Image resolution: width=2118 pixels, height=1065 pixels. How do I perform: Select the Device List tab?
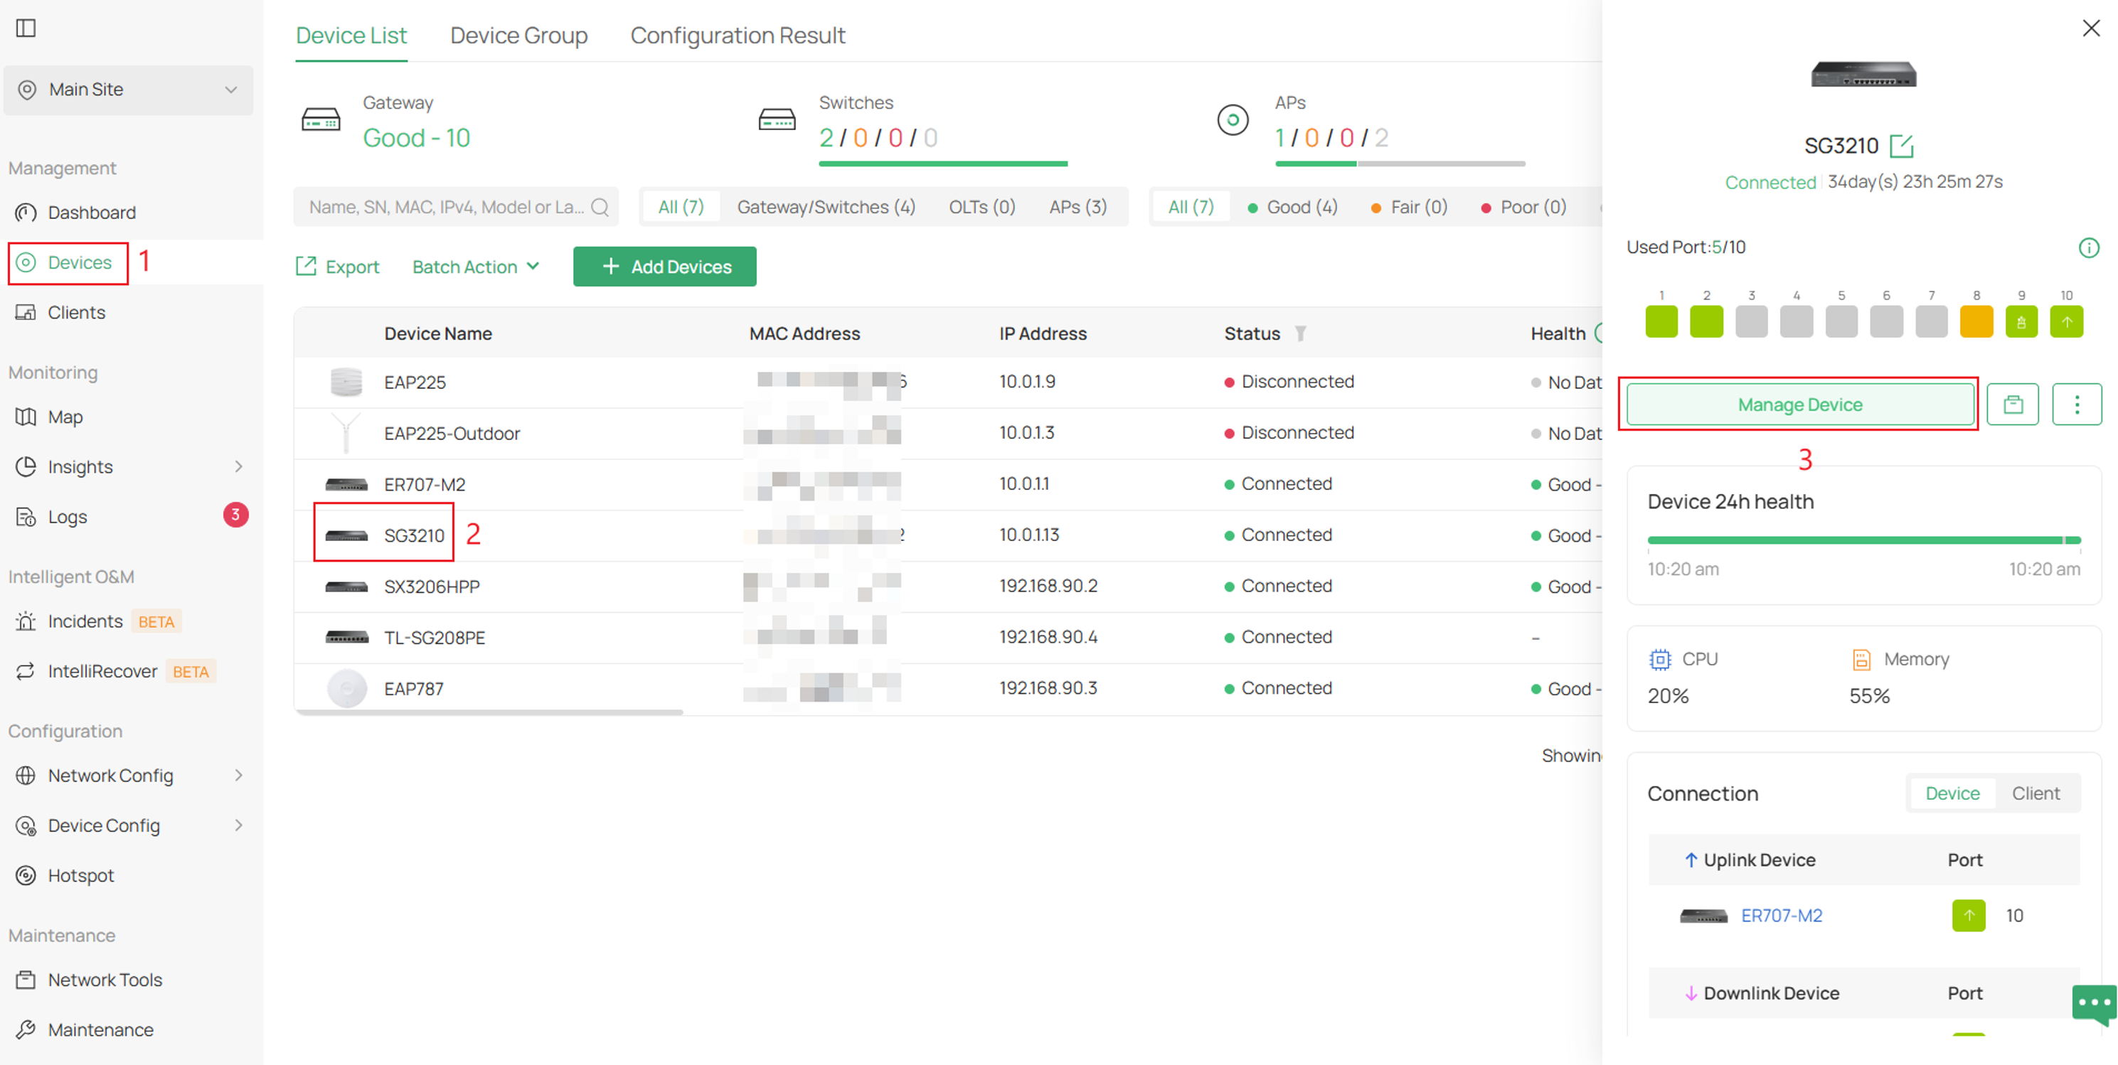pyautogui.click(x=351, y=36)
